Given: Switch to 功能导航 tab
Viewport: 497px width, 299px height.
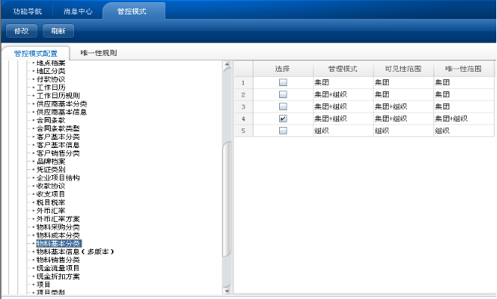Looking at the screenshot, I should click(27, 11).
